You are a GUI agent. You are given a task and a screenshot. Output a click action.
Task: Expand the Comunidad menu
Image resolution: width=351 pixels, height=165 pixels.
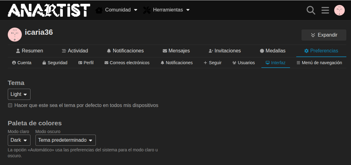[x=117, y=10]
